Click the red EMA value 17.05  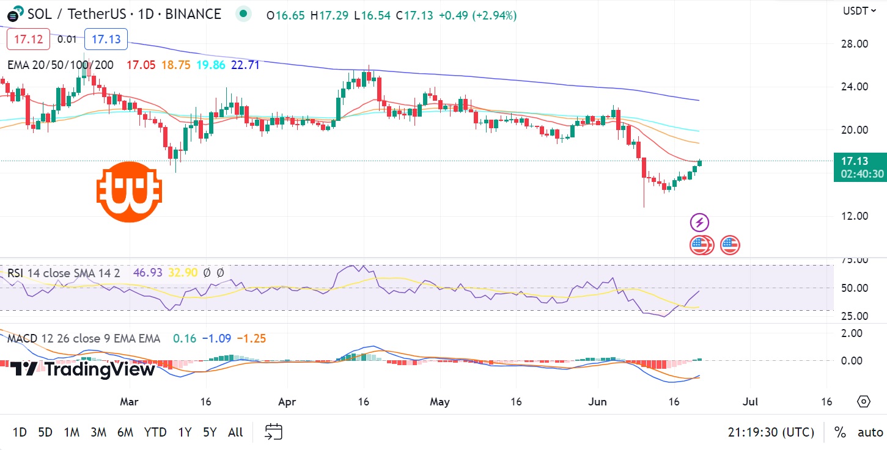(x=142, y=65)
